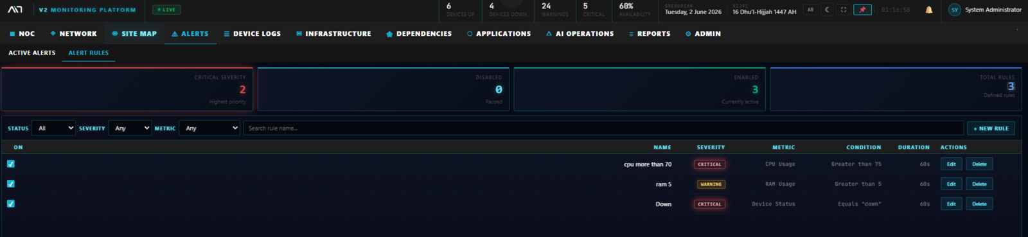Select the Alert Rules tab

89,53
